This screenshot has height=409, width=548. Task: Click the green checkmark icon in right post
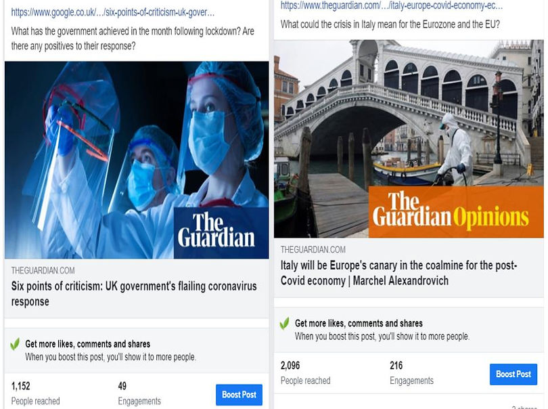284,323
